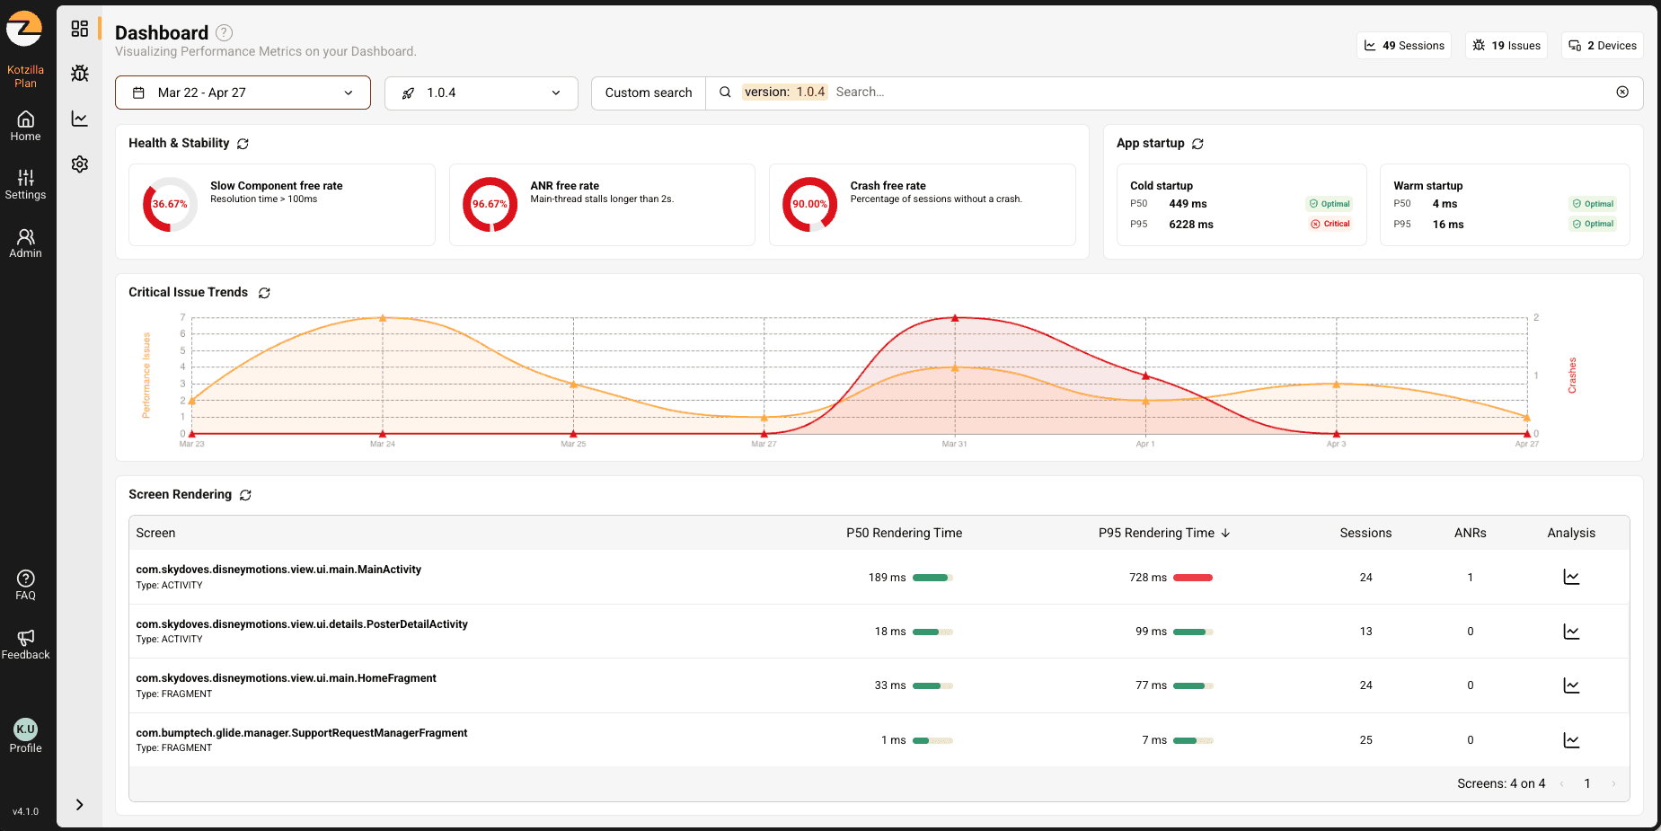Open Admin in the left sidebar
Image resolution: width=1661 pixels, height=831 pixels.
coord(25,243)
